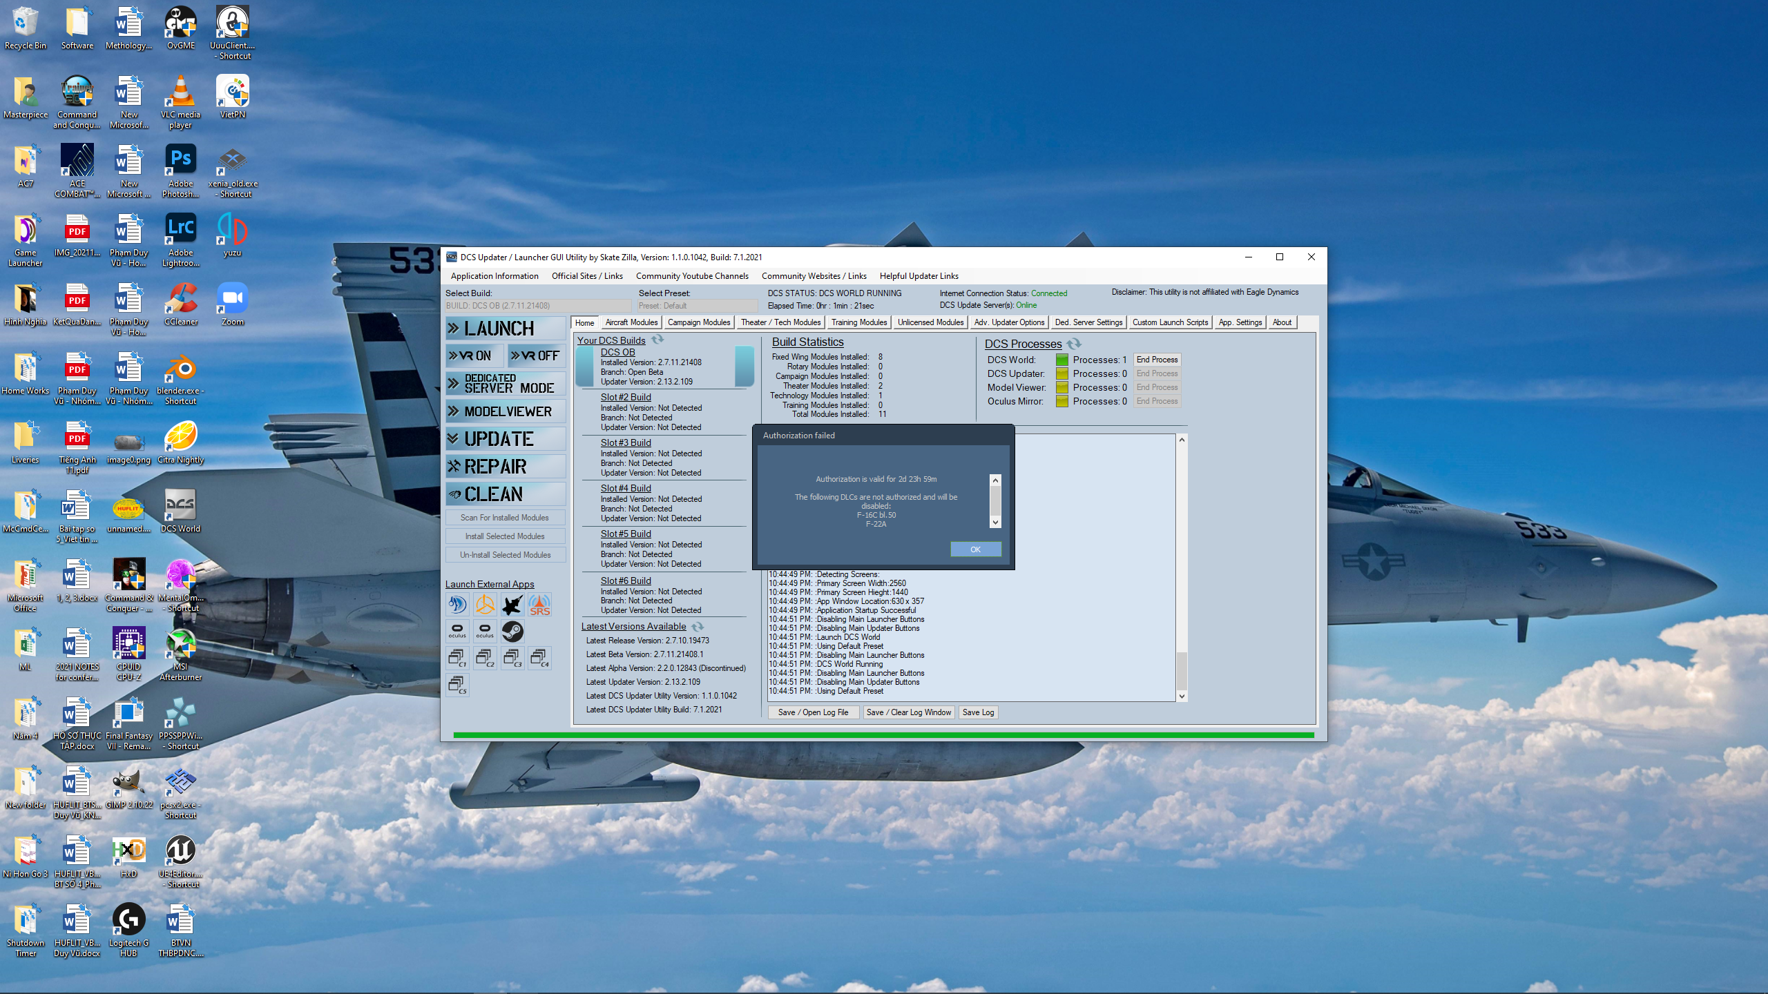Click the VR OFF button
The image size is (1768, 994).
(x=536, y=355)
